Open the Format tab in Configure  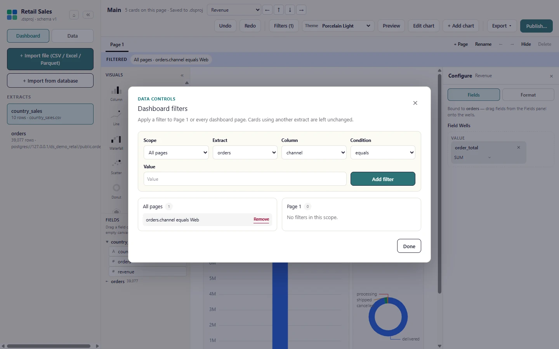click(528, 95)
